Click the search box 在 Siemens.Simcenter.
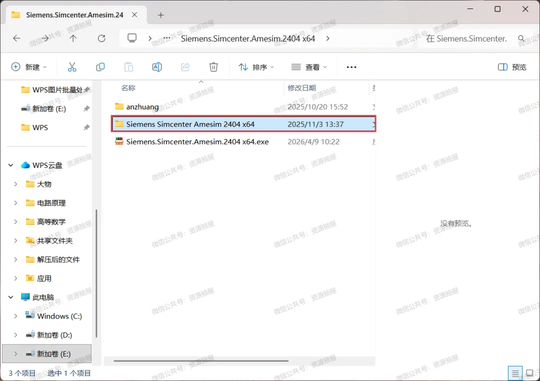The height and width of the screenshot is (381, 540). (466, 38)
